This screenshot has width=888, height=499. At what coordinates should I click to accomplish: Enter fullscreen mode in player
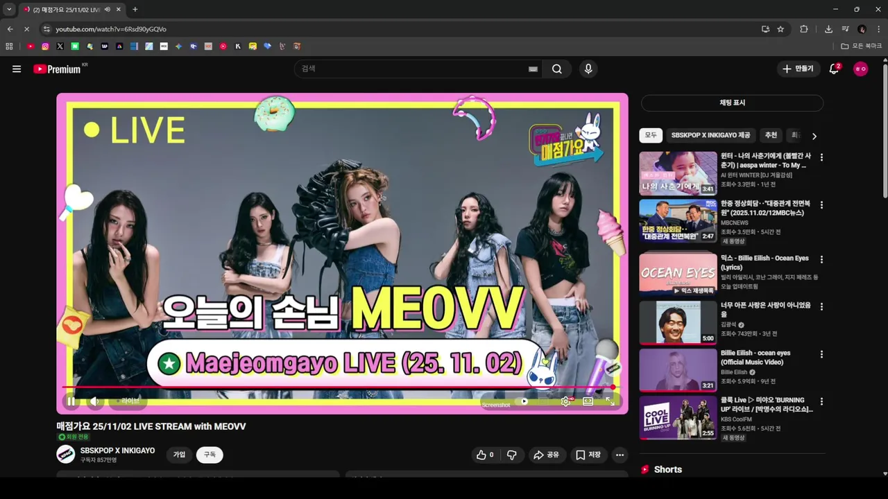coord(610,401)
